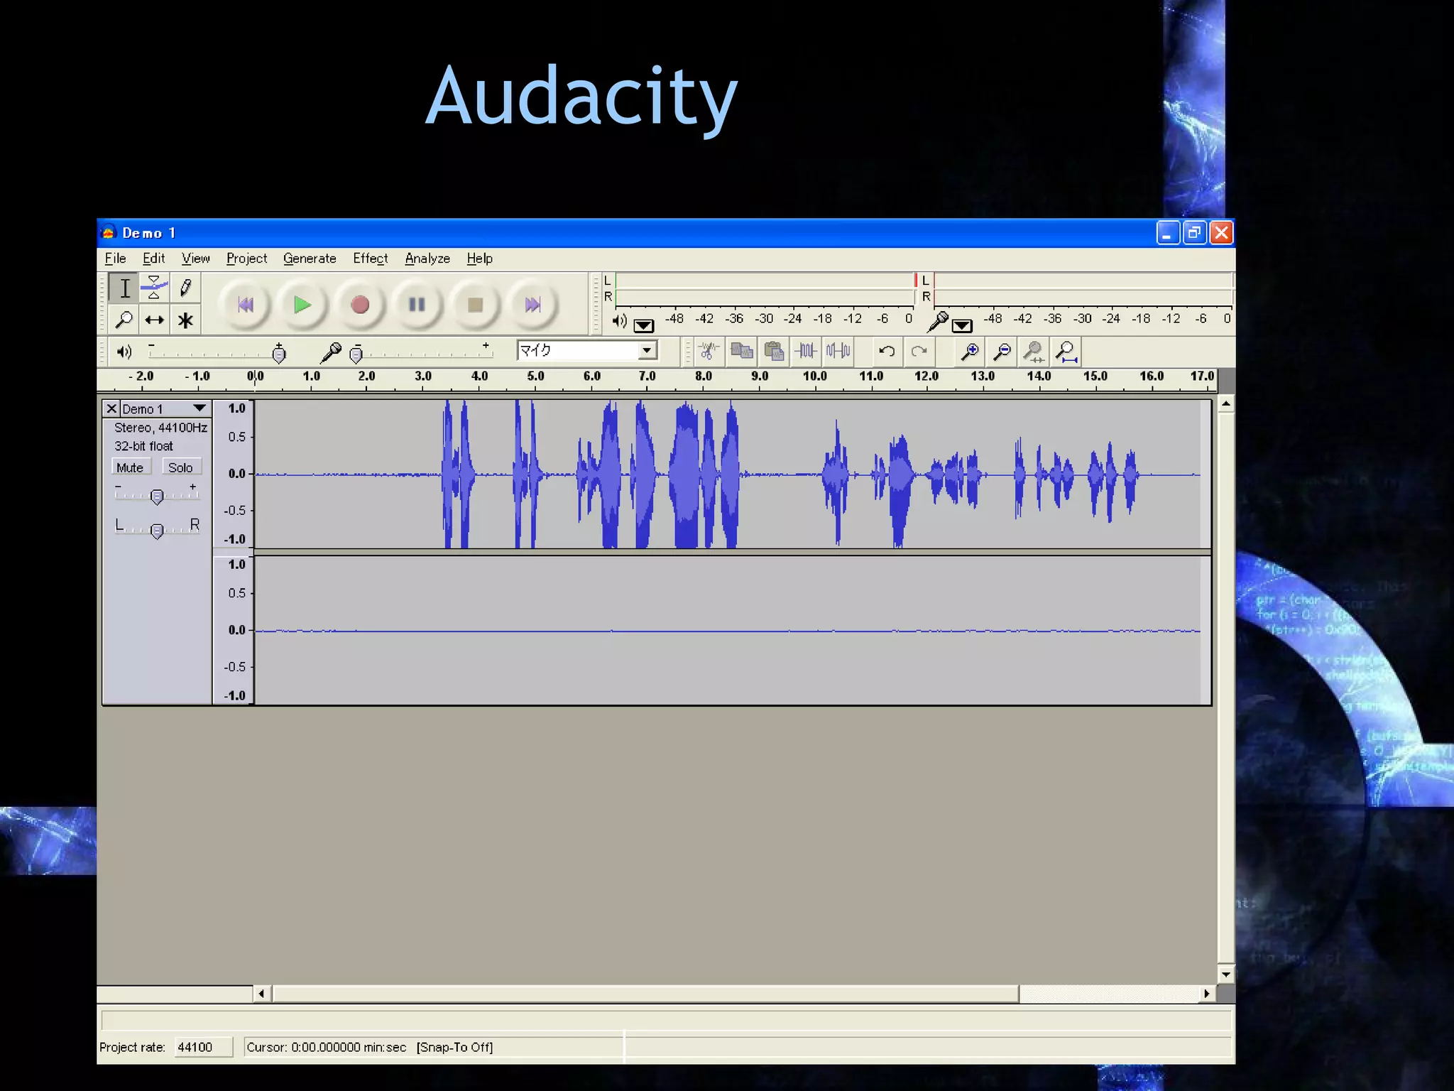Click the 1.0 label on upper channel scale
The width and height of the screenshot is (1454, 1091).
[x=236, y=408]
